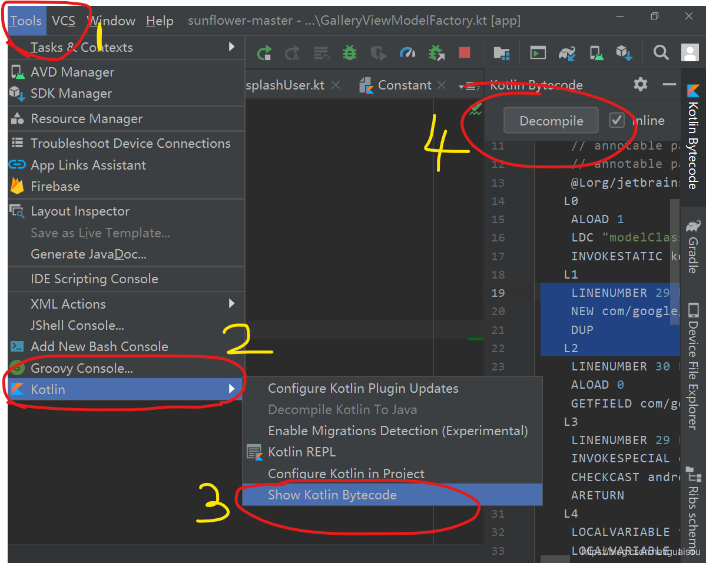
Task: Close the splashUser.kt tab
Action: click(336, 85)
